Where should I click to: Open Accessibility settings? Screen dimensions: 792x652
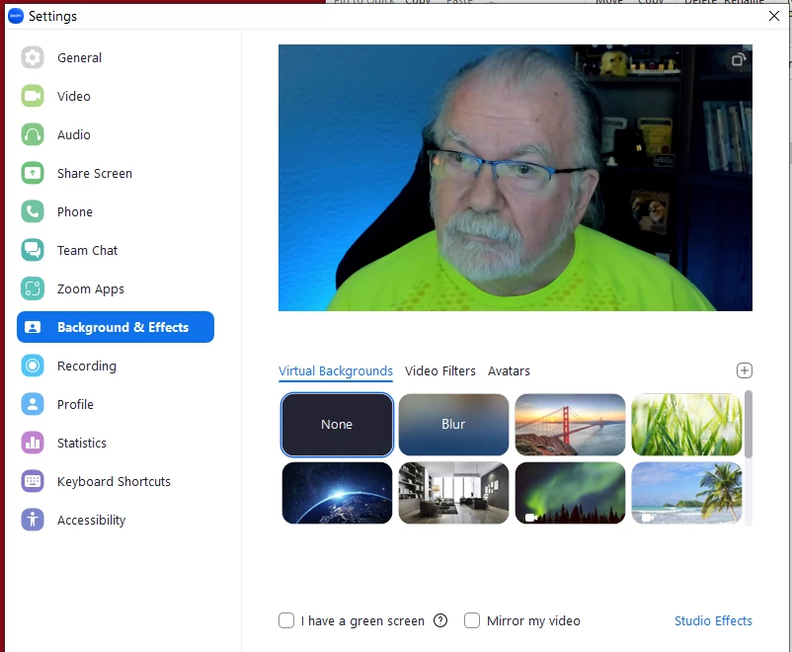116,520
